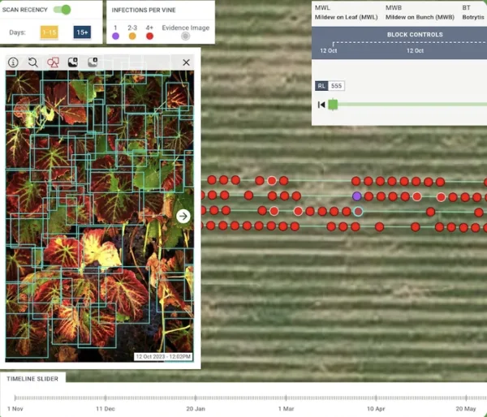487x417 pixels.
Task: Click the 20 Jan timeline marker
Action: click(x=196, y=409)
